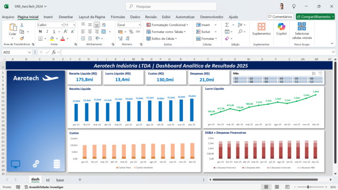The width and height of the screenshot is (338, 190).
Task: Open the Suplementos add-ins button
Action: [x=261, y=28]
